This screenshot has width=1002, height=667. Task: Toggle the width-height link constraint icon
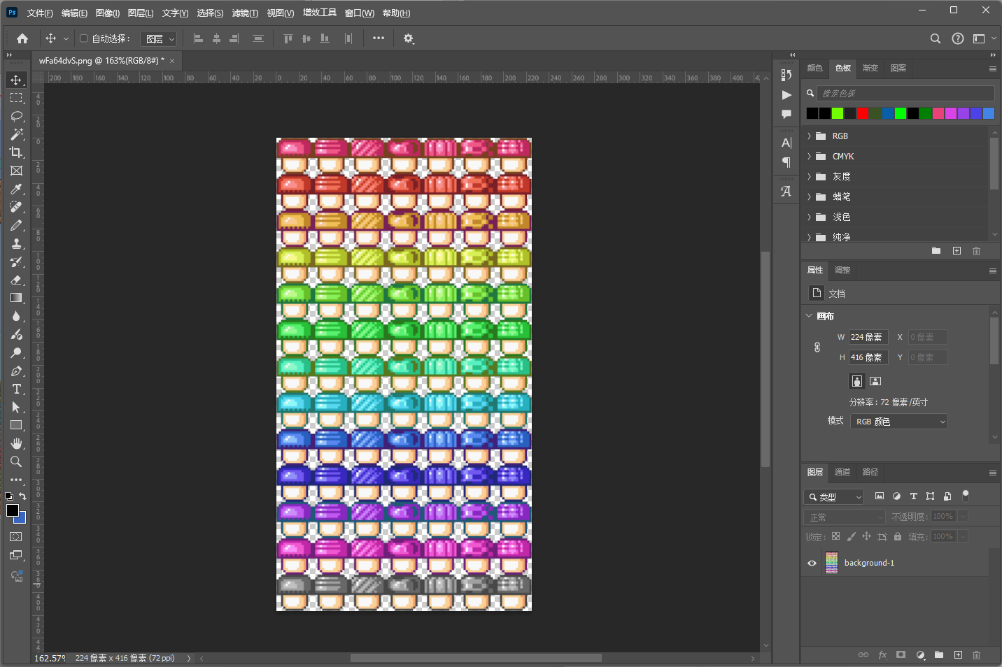click(x=817, y=347)
